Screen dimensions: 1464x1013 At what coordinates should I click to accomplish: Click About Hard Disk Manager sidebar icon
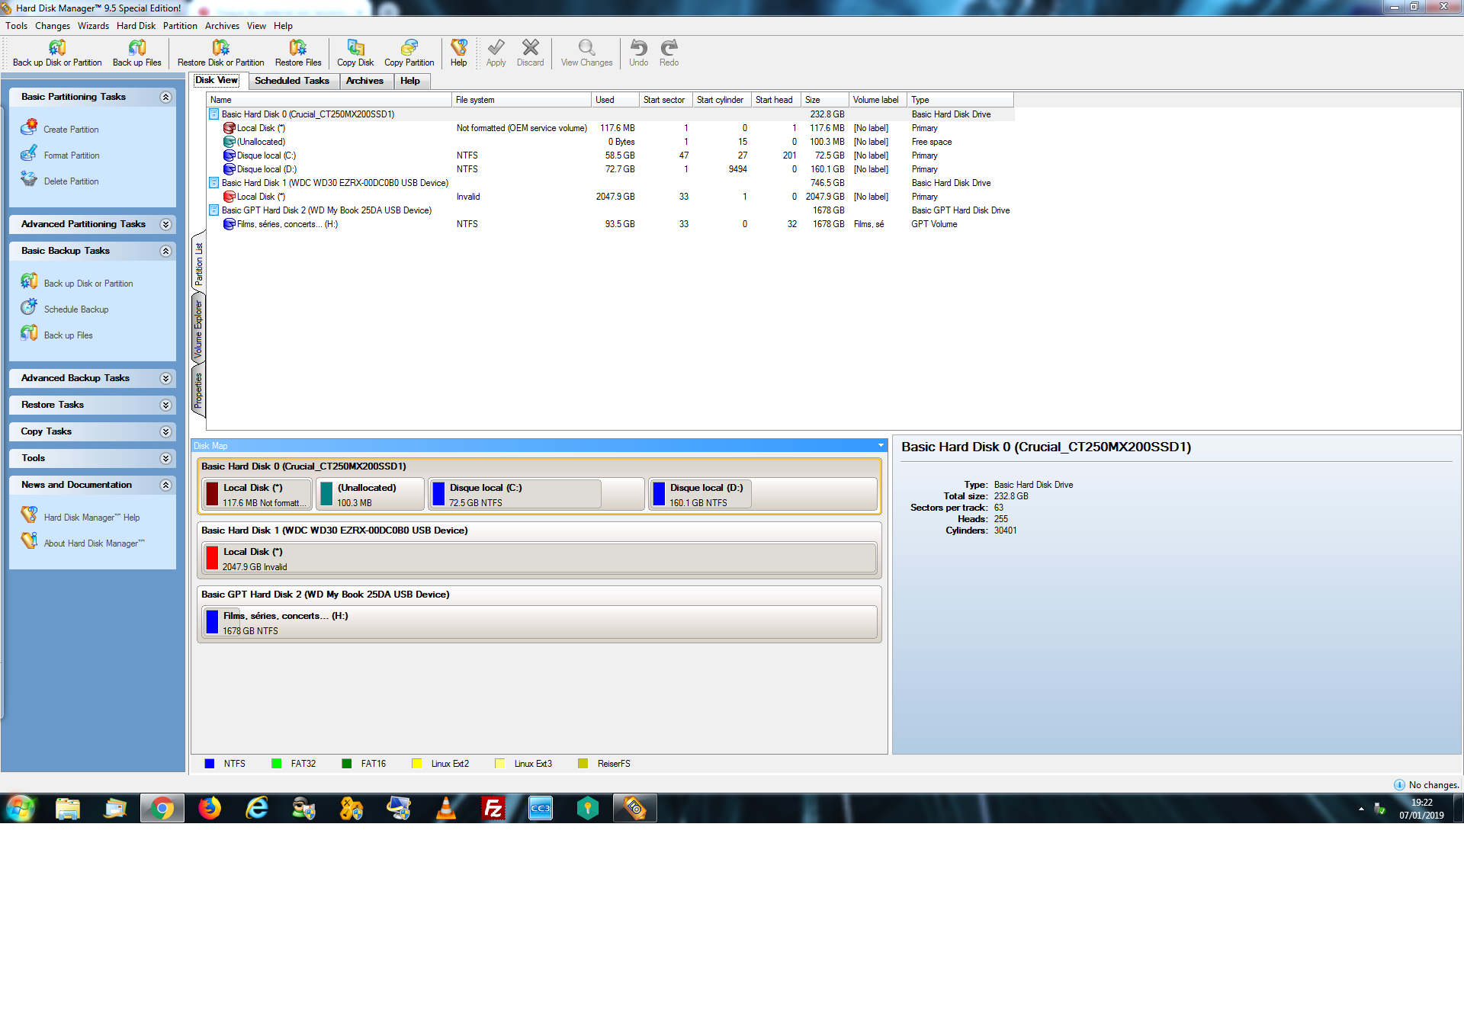point(29,541)
